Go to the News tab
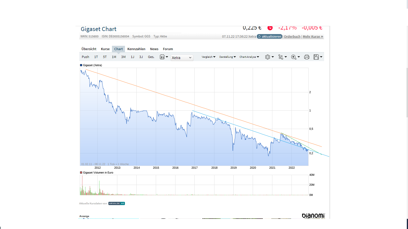The image size is (408, 229). [x=154, y=49]
